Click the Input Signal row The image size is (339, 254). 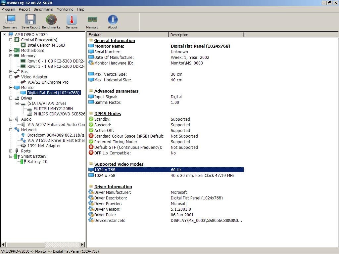[166, 97]
